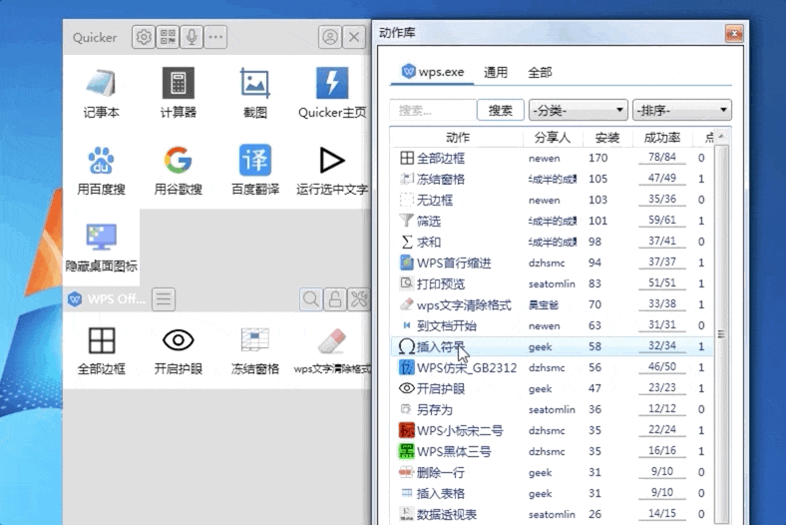Select the 开启护眼 row in action library

pos(552,388)
